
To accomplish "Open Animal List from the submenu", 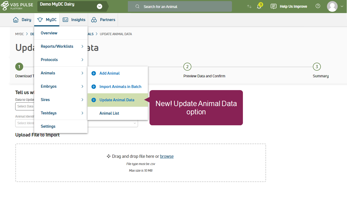I will click(x=109, y=113).
